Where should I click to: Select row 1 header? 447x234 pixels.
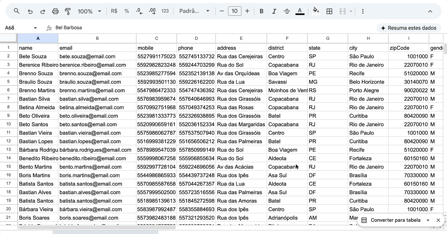tap(9, 48)
